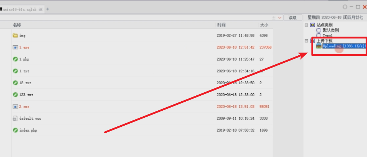Click the 1.txt file icon
The height and width of the screenshot is (157, 367).
coord(15,71)
